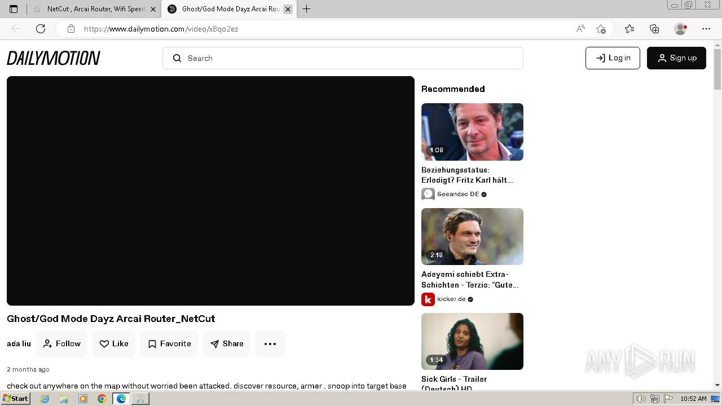The image size is (722, 406).
Task: Launch Chrome from the taskbar
Action: coord(102,399)
